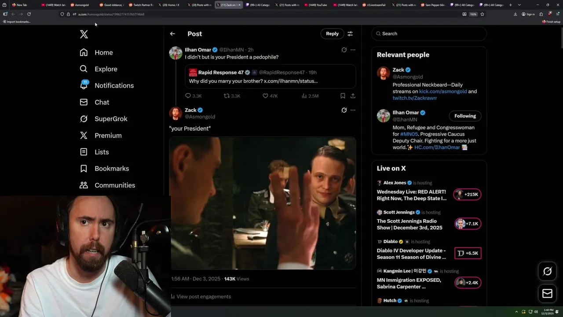The image size is (563, 317).
Task: Reload the page in browser toolbar
Action: click(29, 14)
